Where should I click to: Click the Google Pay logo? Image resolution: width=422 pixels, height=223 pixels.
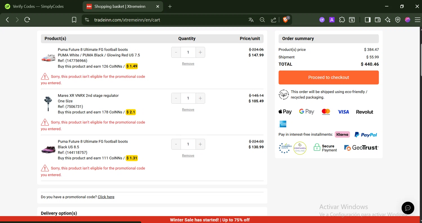click(x=306, y=112)
